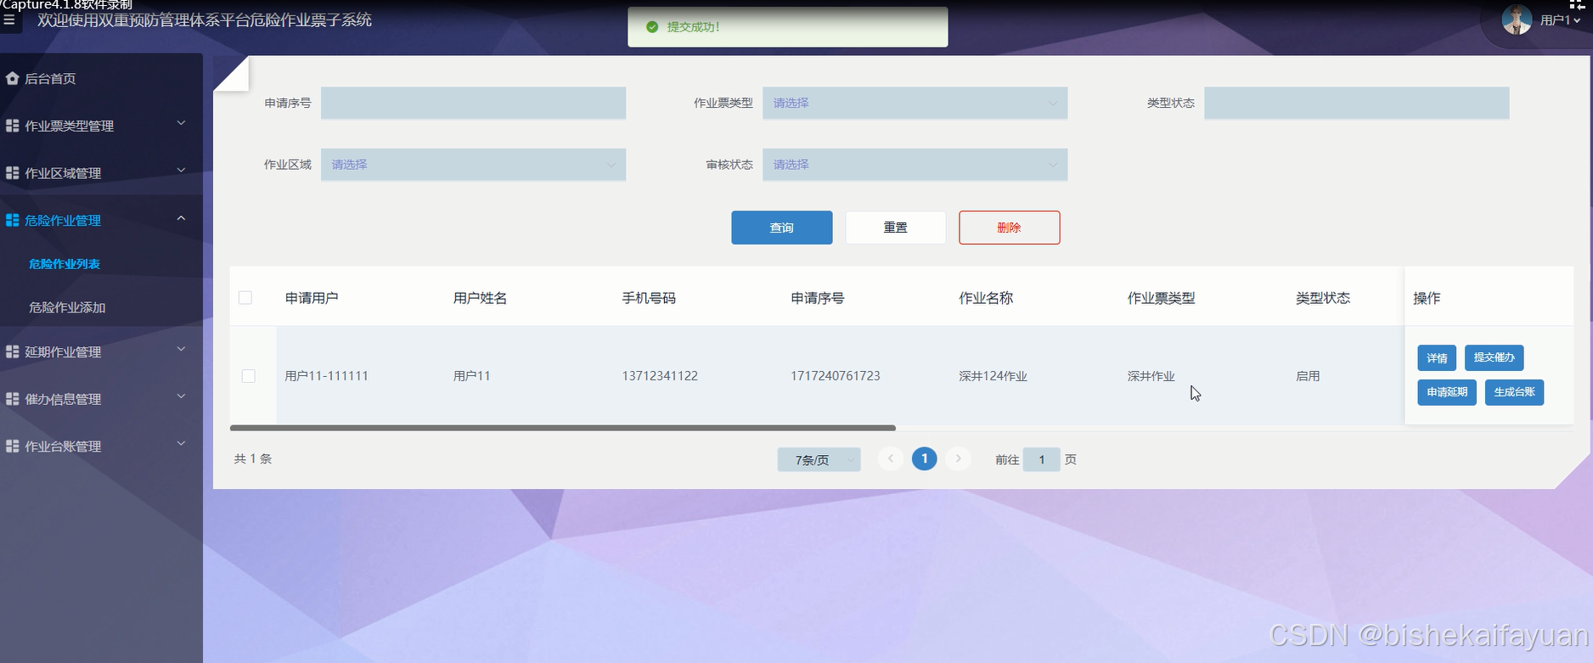The width and height of the screenshot is (1593, 663).
Task: Click the 深井作业 type cell
Action: [x=1151, y=376]
